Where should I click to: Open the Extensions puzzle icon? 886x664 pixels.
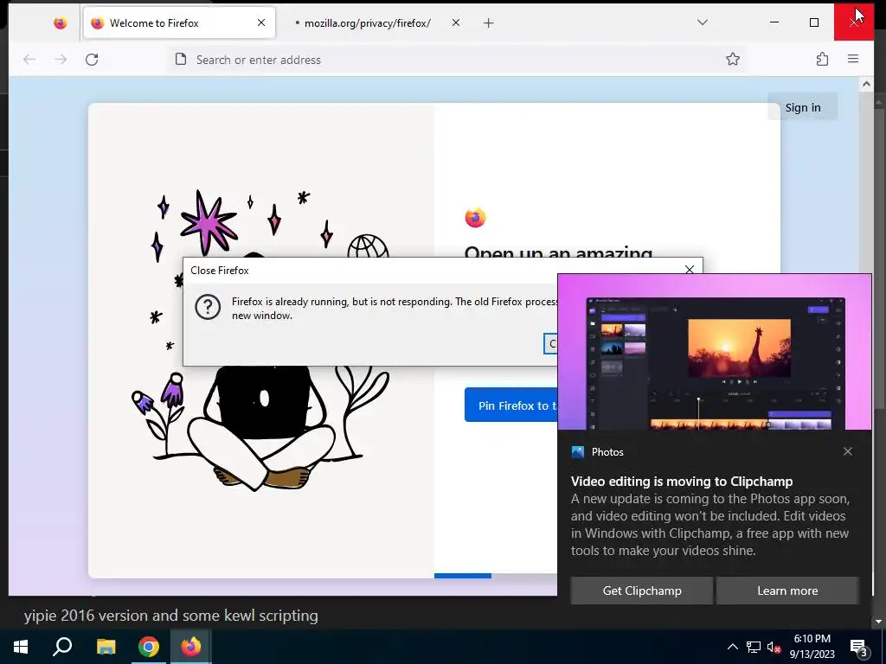click(822, 60)
